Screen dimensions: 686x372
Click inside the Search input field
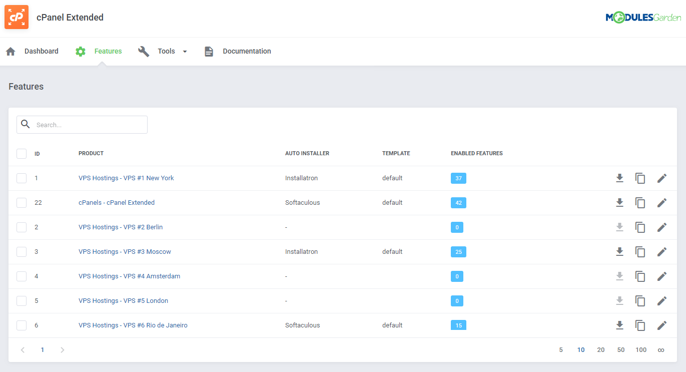82,125
